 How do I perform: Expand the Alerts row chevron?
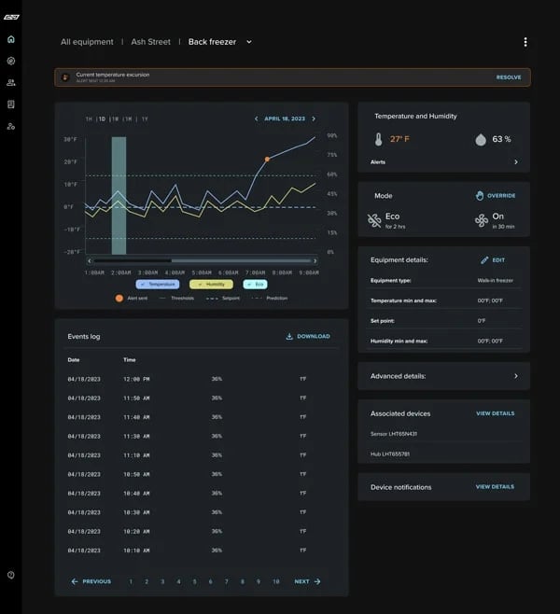click(x=516, y=161)
